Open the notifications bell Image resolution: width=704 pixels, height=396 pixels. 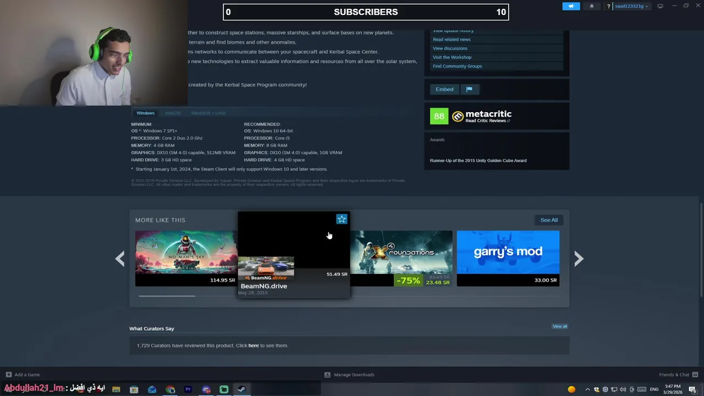pyautogui.click(x=592, y=6)
